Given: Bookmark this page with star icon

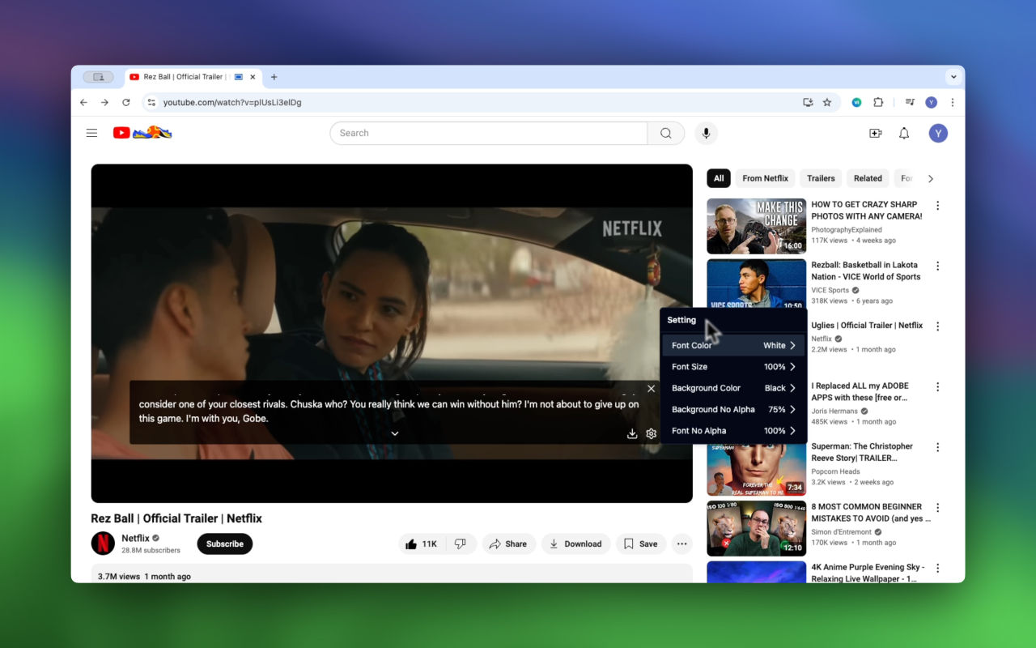Looking at the screenshot, I should pos(827,103).
